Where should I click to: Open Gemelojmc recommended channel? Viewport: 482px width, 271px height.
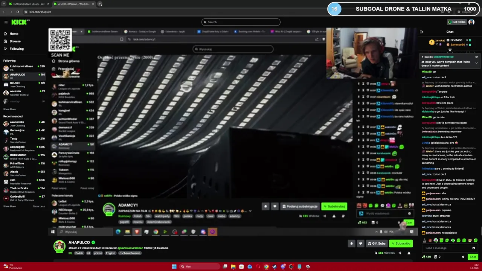pos(24,132)
